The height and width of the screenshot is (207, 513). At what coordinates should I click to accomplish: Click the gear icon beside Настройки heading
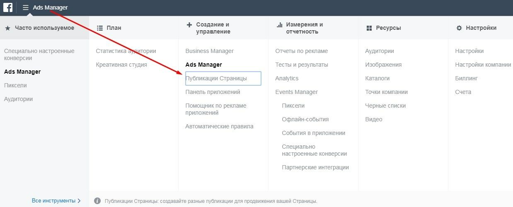(x=459, y=28)
